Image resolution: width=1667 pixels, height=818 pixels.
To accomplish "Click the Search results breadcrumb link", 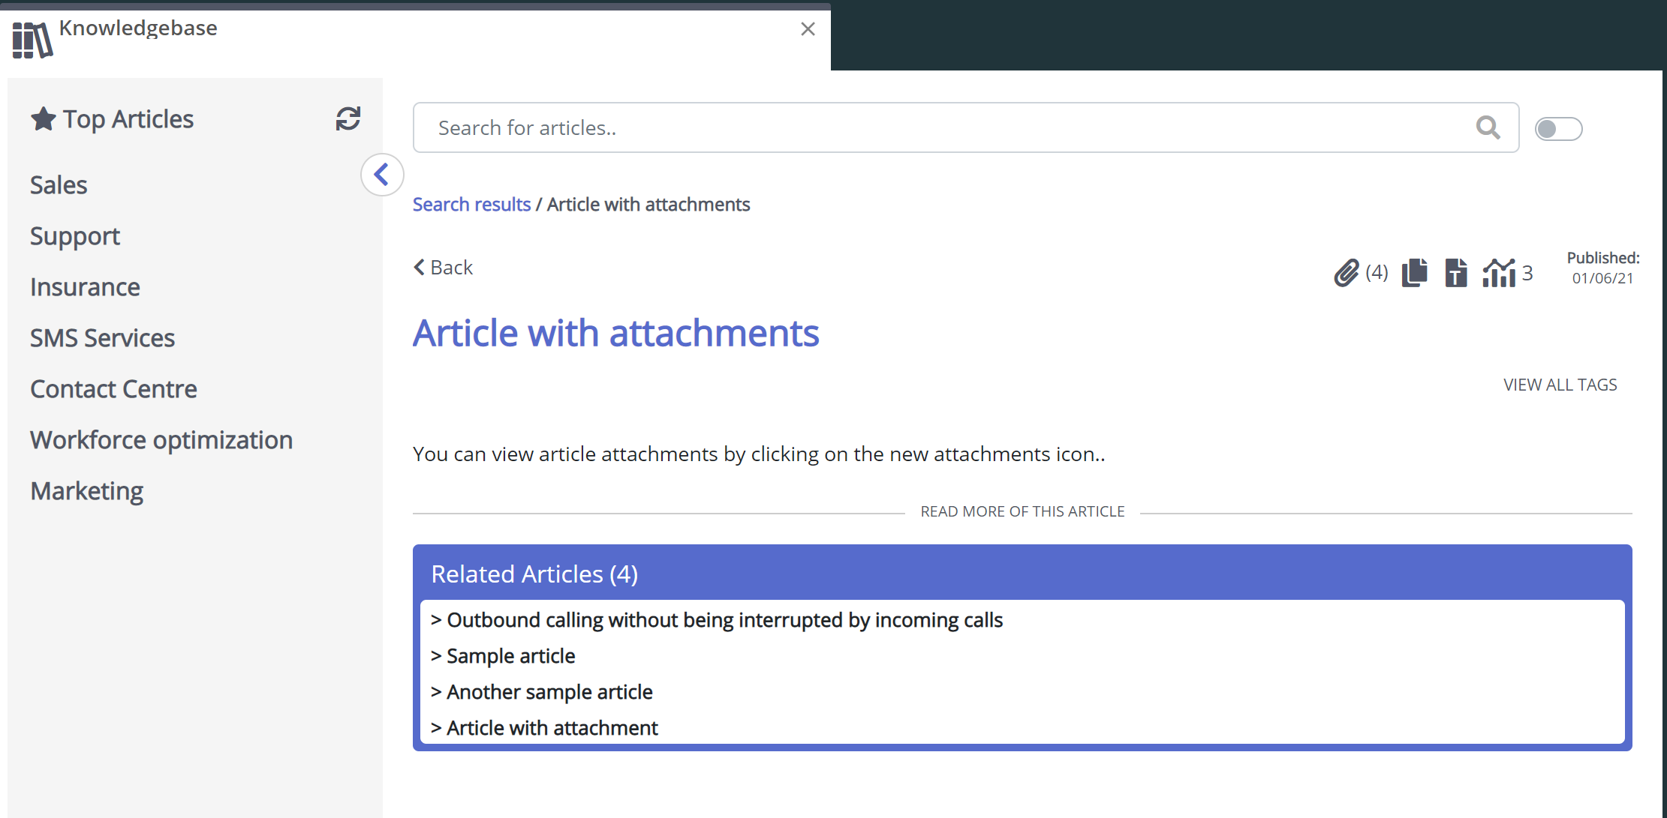I will coord(471,205).
